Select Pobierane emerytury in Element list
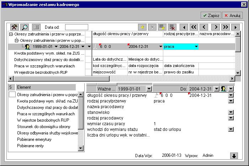 34,139
